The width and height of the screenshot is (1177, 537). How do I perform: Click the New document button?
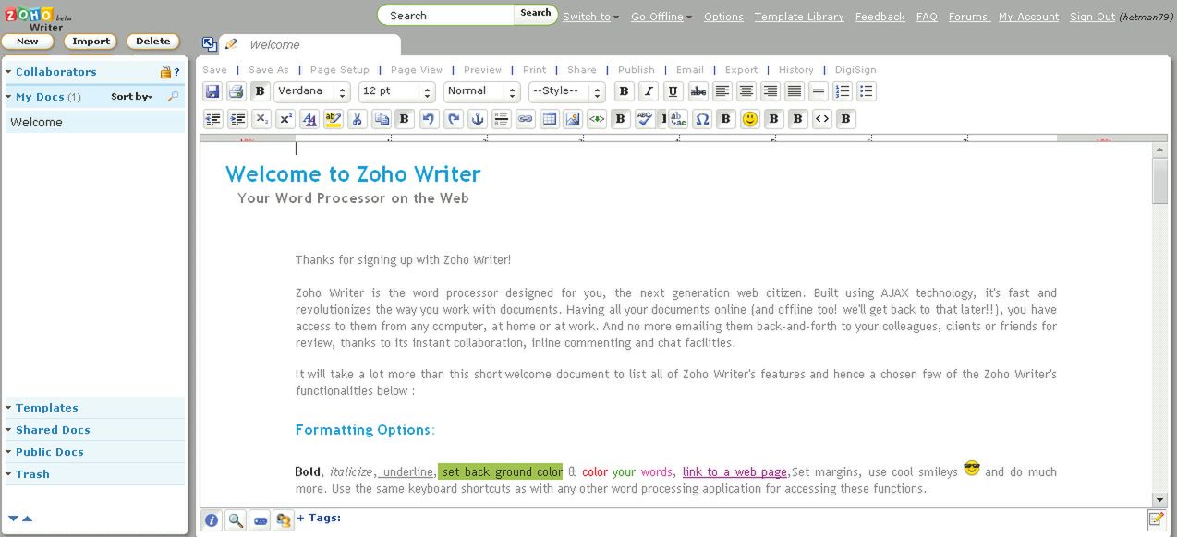pyautogui.click(x=28, y=42)
